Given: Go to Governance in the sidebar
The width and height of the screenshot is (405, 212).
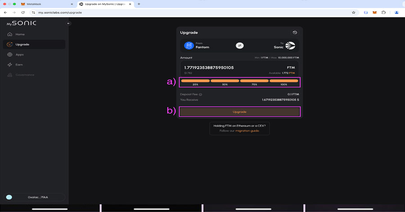Looking at the screenshot, I should 25,75.
